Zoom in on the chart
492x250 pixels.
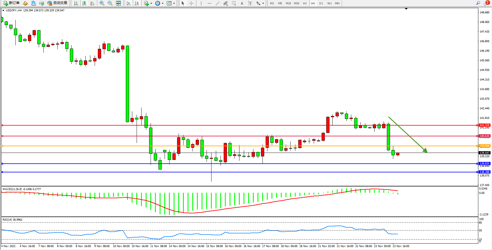pyautogui.click(x=102, y=3)
